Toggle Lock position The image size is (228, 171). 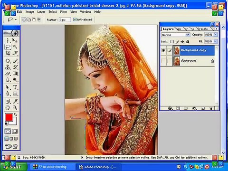tap(182, 41)
